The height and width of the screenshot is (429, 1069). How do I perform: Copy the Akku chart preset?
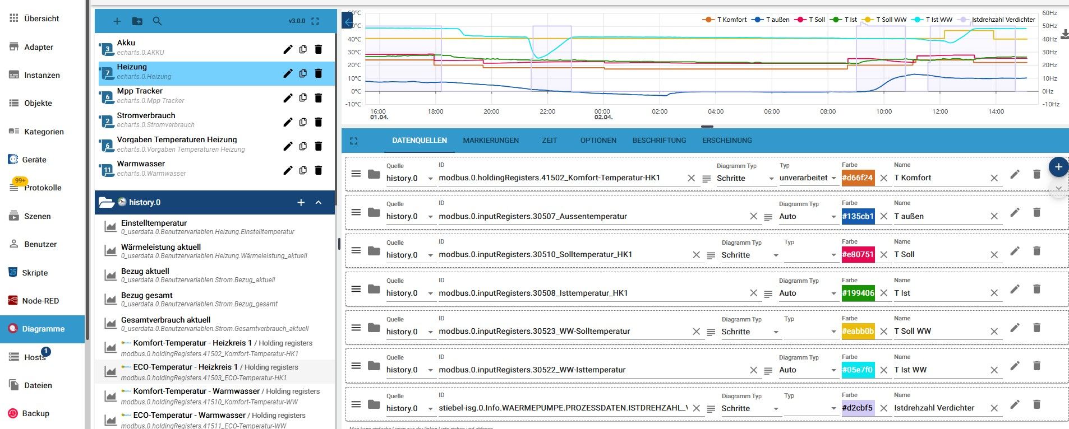(303, 49)
